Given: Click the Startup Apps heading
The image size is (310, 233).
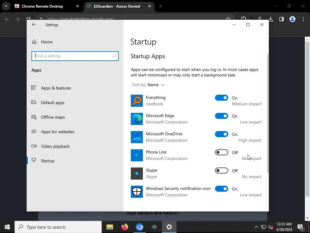Looking at the screenshot, I should tap(148, 56).
